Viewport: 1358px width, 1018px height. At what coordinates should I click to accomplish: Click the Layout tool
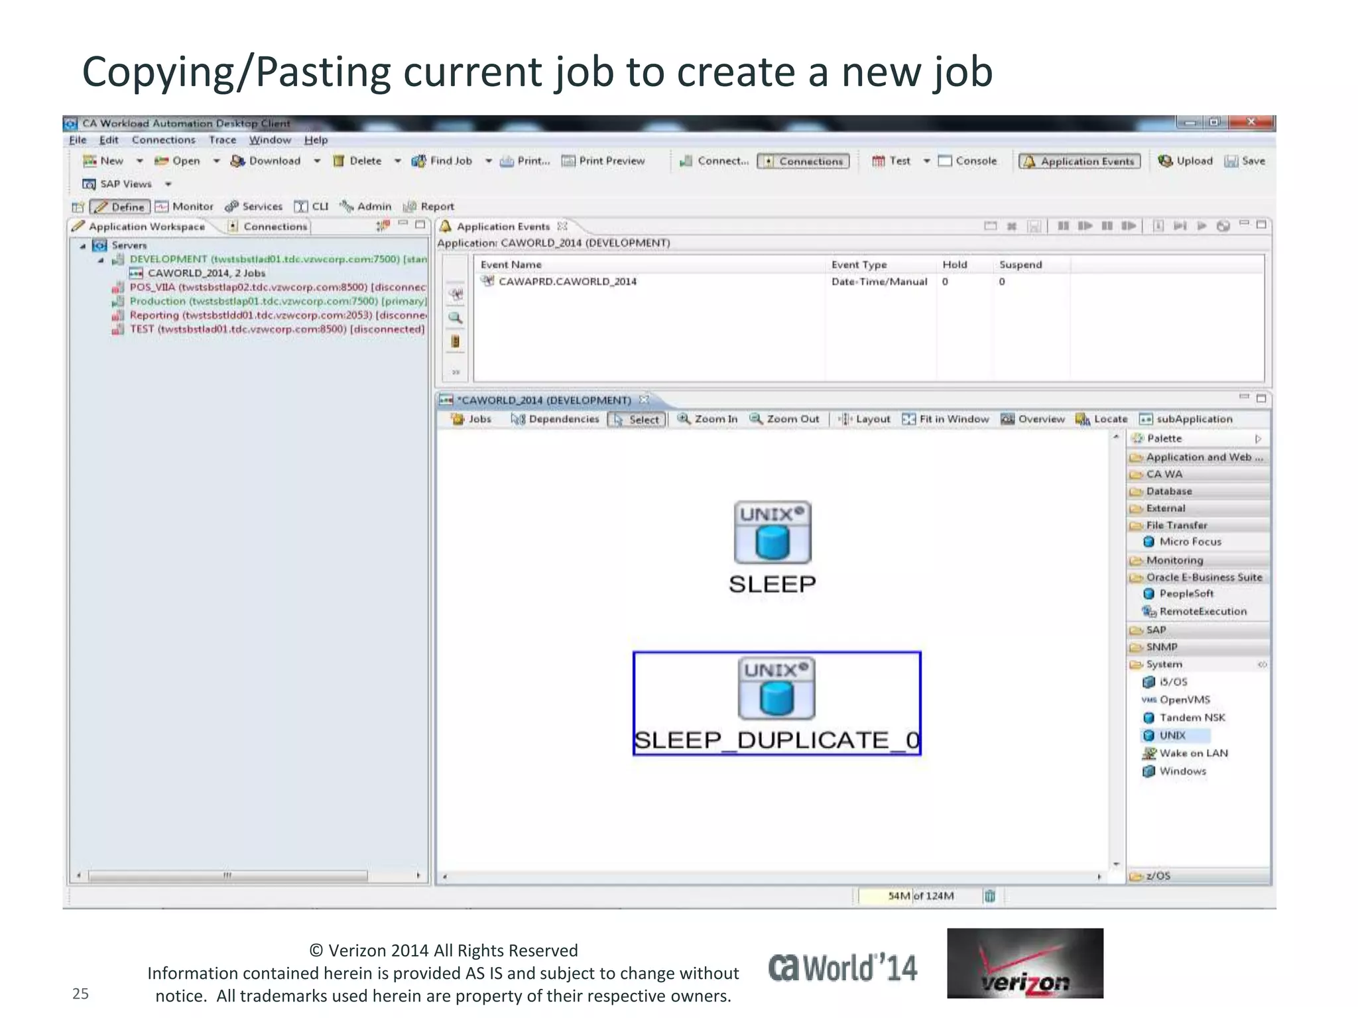[x=864, y=419]
